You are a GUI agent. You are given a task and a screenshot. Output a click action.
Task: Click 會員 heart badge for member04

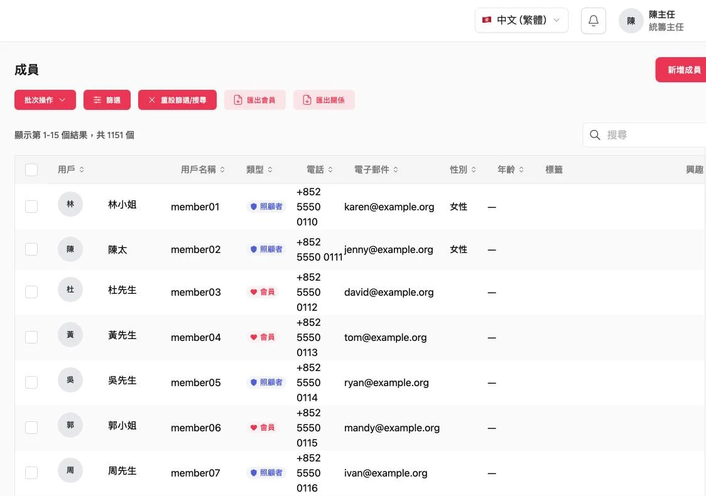[263, 337]
